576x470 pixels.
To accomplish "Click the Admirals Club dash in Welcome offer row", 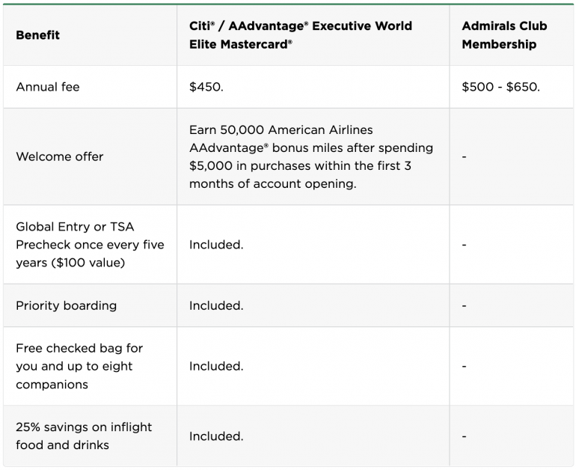I will tap(465, 156).
